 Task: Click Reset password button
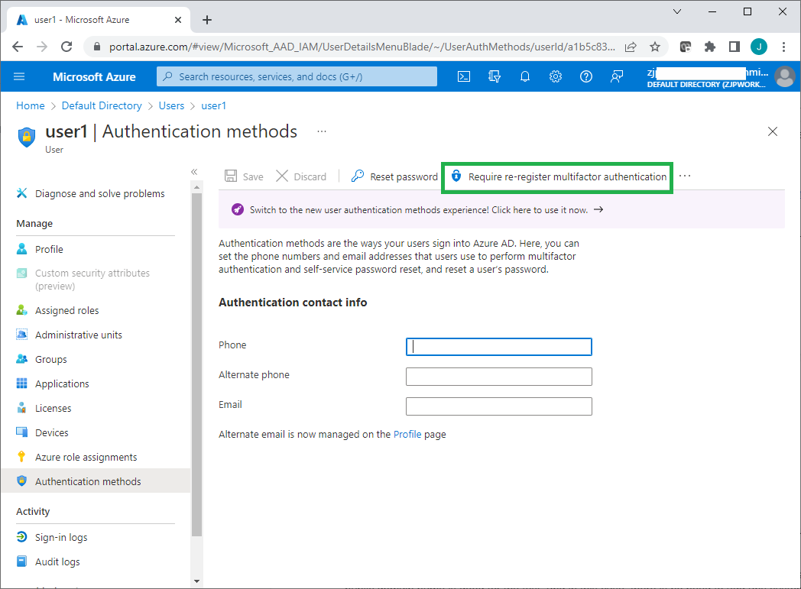tap(394, 176)
